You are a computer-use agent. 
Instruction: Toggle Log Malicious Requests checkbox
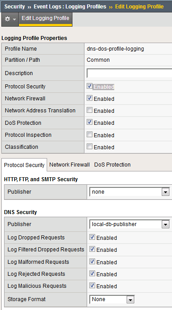coord(92,285)
